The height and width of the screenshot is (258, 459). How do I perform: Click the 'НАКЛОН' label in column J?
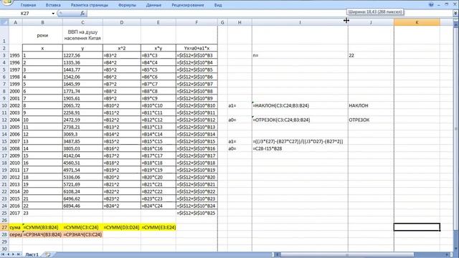pyautogui.click(x=371, y=105)
